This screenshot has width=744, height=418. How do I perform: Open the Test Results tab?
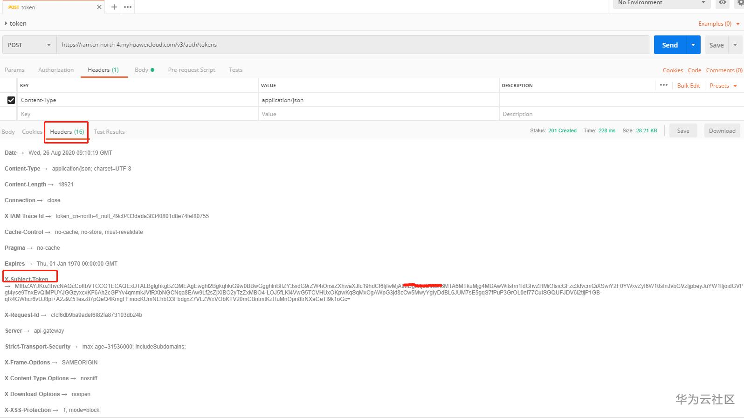tap(109, 132)
